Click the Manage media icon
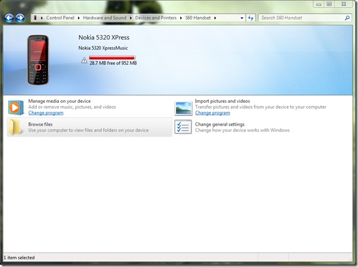Screen dimensions: 358x267 [16, 108]
